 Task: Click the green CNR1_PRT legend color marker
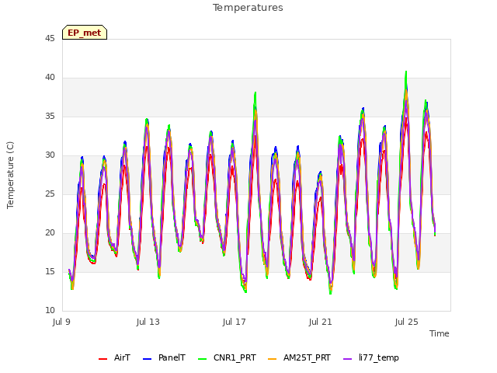pyautogui.click(x=202, y=359)
